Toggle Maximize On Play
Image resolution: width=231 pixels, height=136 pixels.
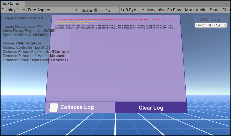click(164, 10)
